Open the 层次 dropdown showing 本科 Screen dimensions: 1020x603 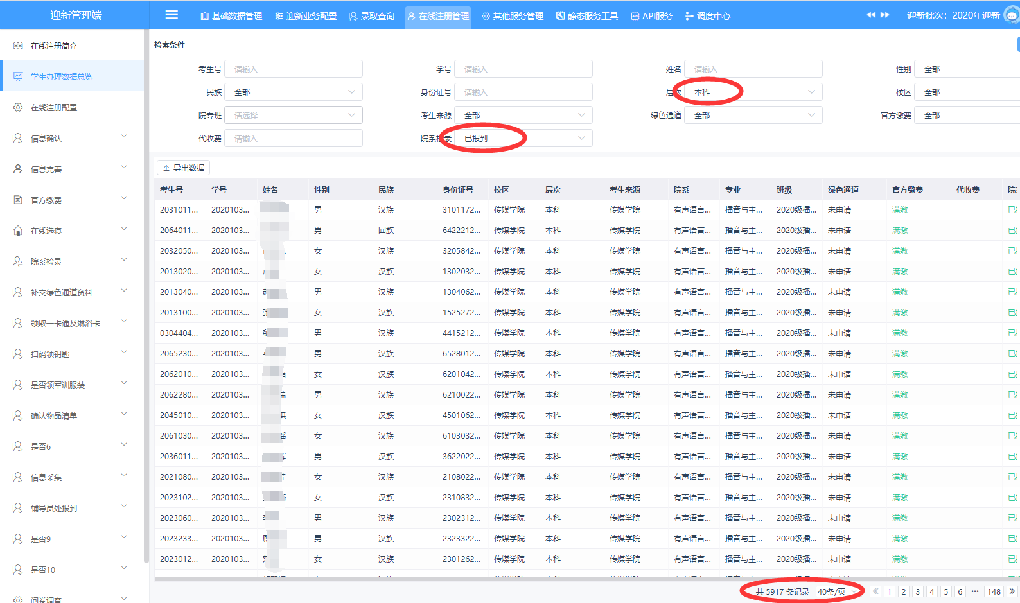point(753,92)
